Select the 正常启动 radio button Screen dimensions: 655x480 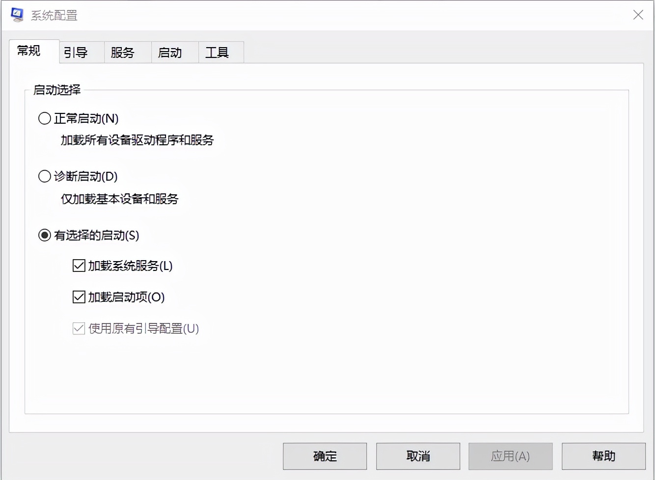[x=44, y=118]
